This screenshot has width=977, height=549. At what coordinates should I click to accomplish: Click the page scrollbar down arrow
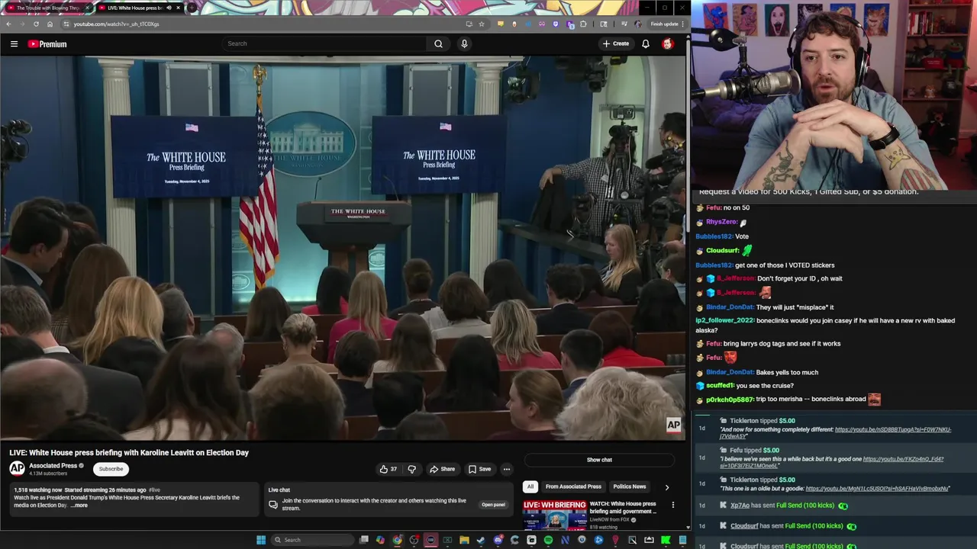point(688,527)
